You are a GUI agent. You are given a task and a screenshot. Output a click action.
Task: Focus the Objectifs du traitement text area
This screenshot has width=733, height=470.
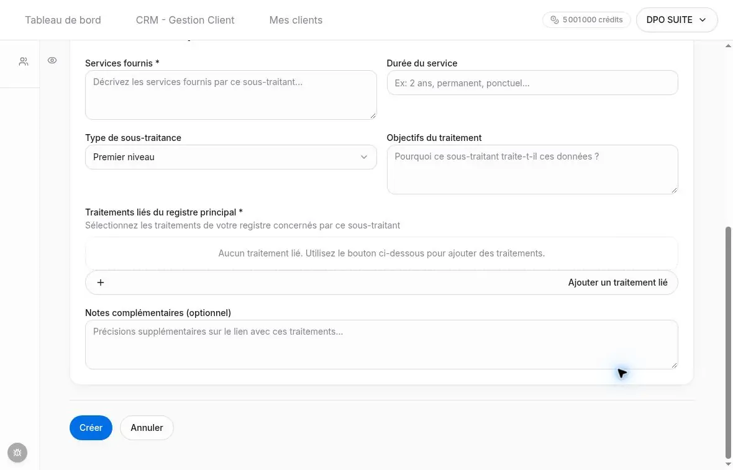coord(532,169)
